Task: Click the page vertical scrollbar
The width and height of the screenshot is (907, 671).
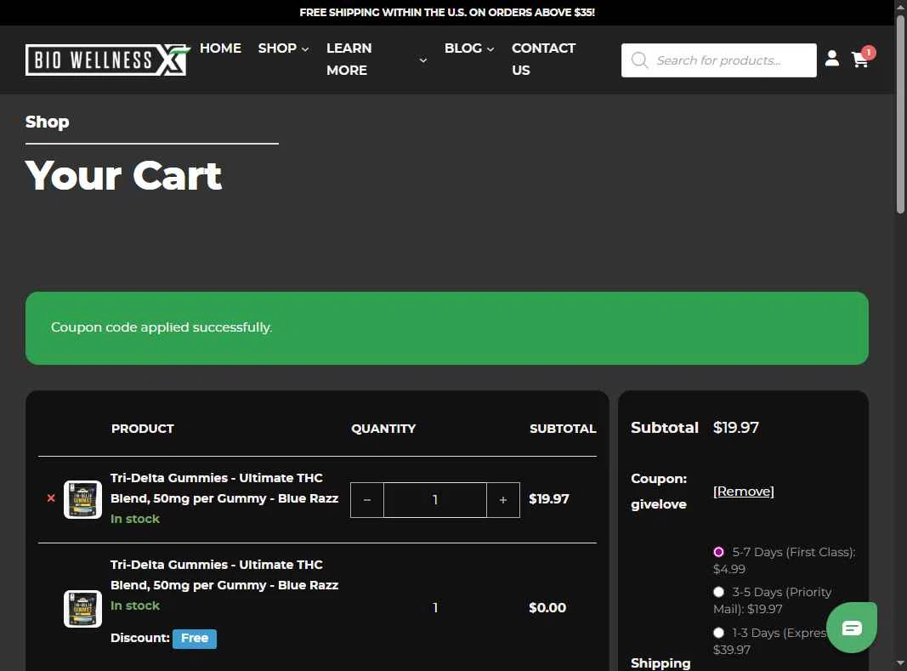Action: pos(900,116)
